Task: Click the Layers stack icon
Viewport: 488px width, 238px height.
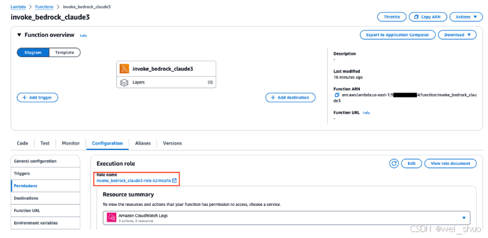Action: click(x=124, y=83)
